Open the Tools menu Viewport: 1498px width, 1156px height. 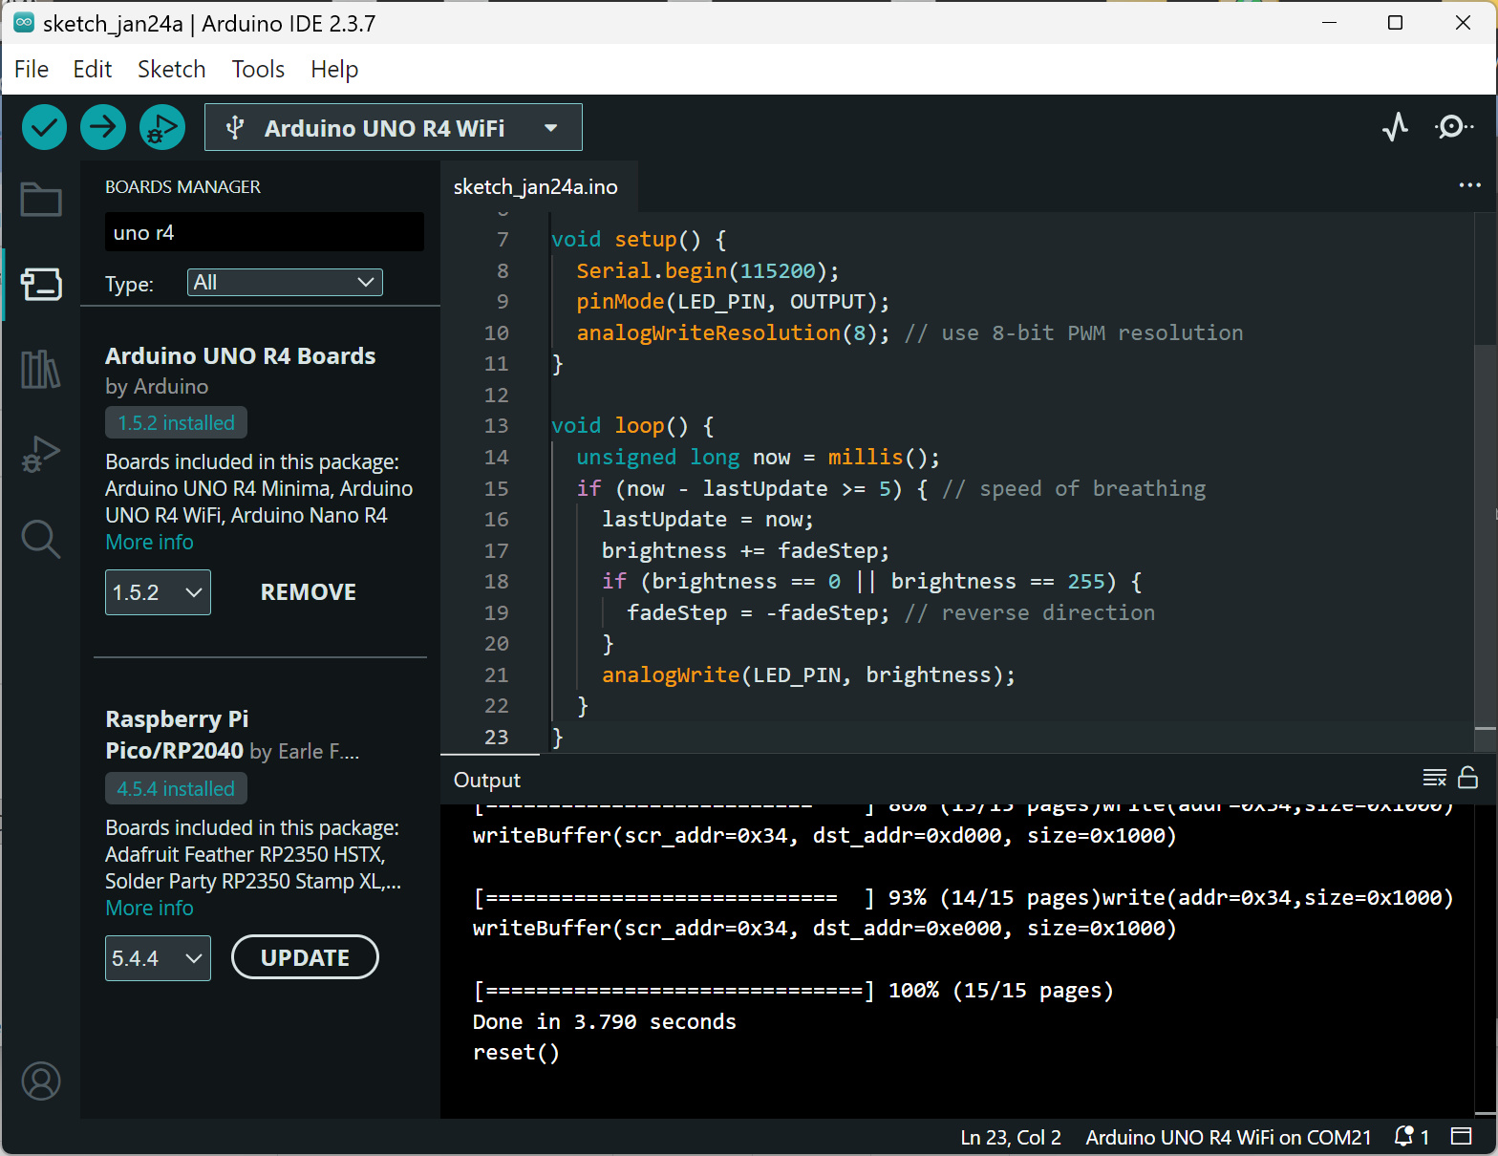[x=258, y=70]
